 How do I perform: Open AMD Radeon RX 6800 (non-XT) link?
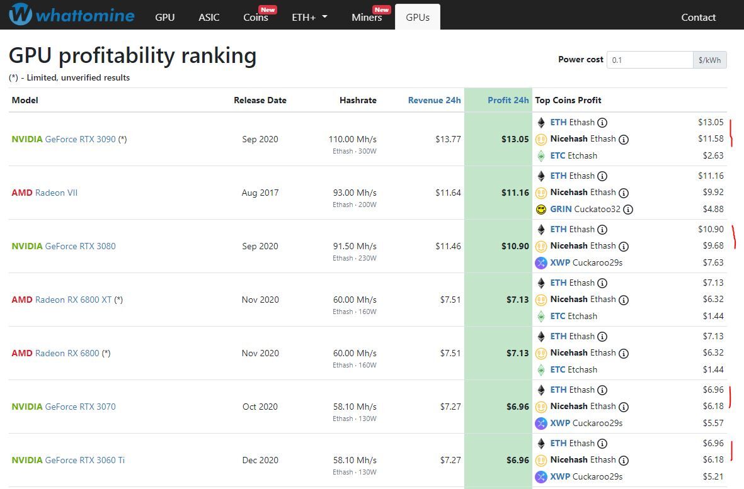[x=55, y=353]
